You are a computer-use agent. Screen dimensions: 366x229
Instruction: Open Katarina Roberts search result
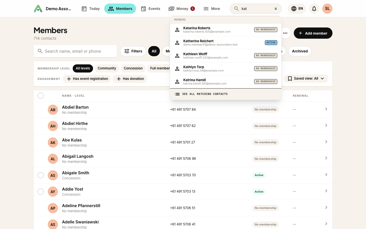(x=226, y=30)
